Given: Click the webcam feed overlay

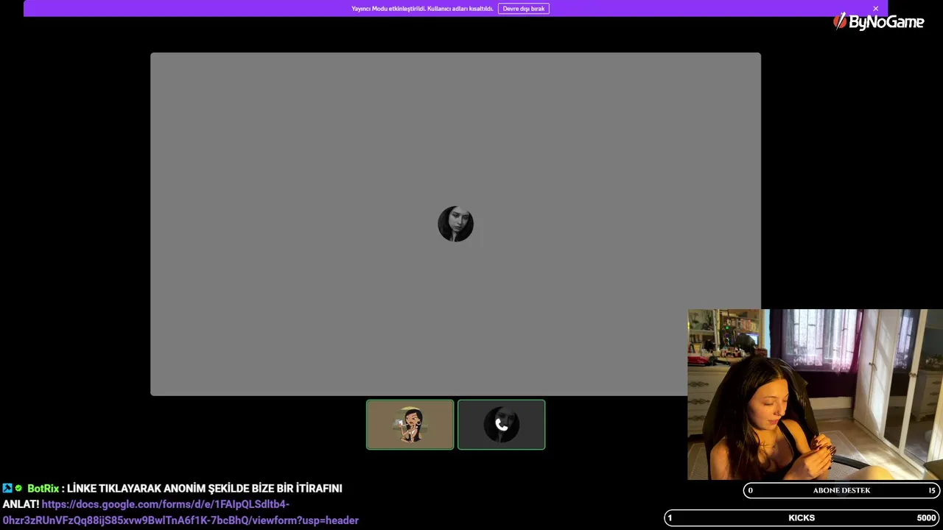Looking at the screenshot, I should tap(815, 395).
